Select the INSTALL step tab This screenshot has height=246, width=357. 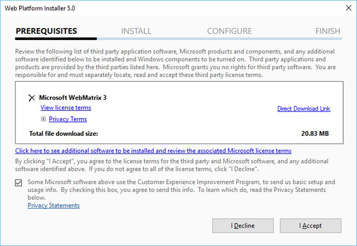coord(136,31)
